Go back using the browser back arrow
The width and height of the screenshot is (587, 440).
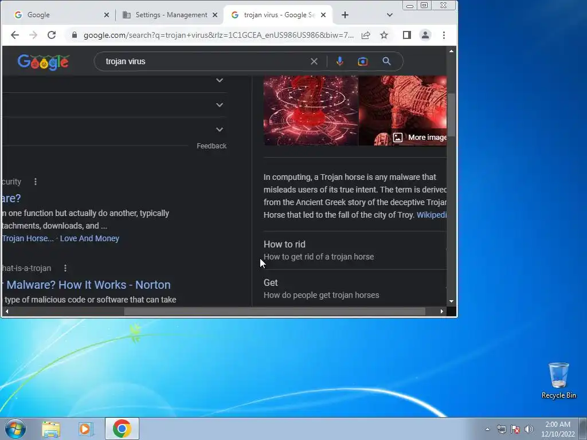14,35
